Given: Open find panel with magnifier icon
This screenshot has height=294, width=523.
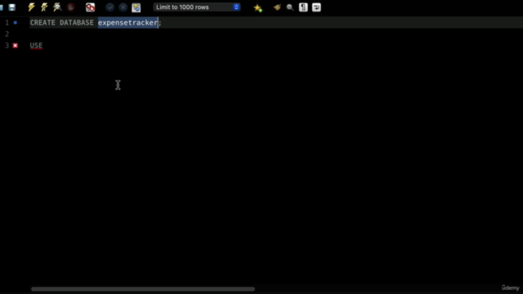Looking at the screenshot, I should click(x=290, y=7).
